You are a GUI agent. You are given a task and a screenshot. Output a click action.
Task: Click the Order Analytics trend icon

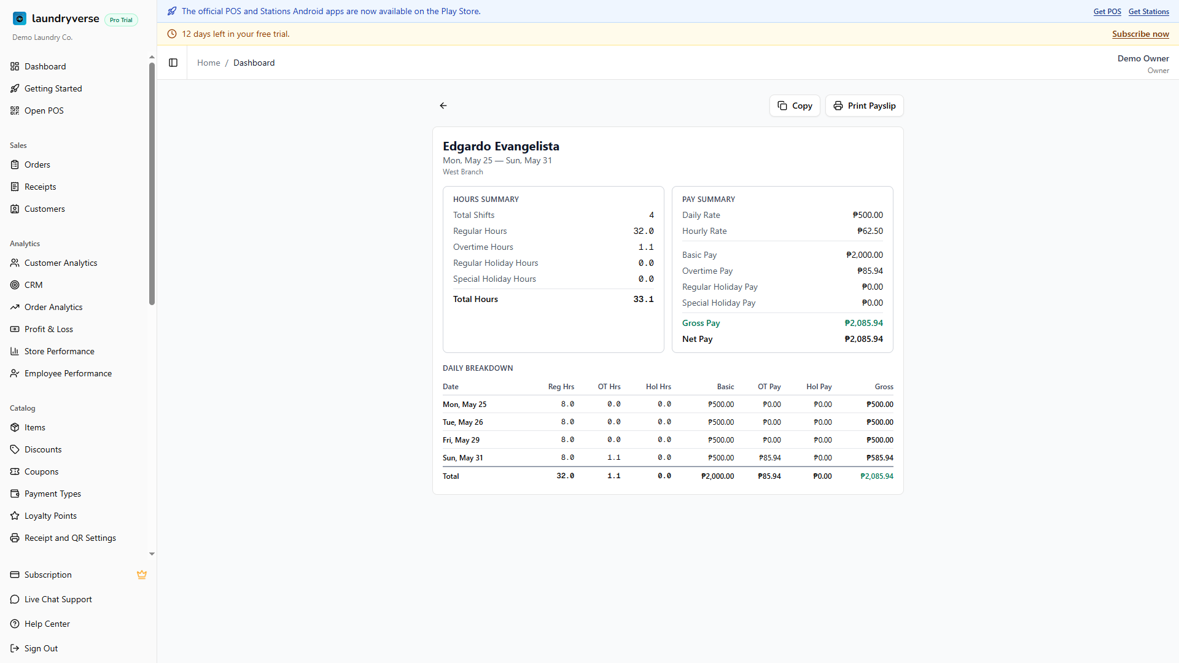15,307
